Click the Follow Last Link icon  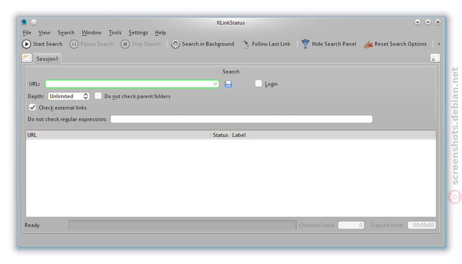(x=245, y=44)
